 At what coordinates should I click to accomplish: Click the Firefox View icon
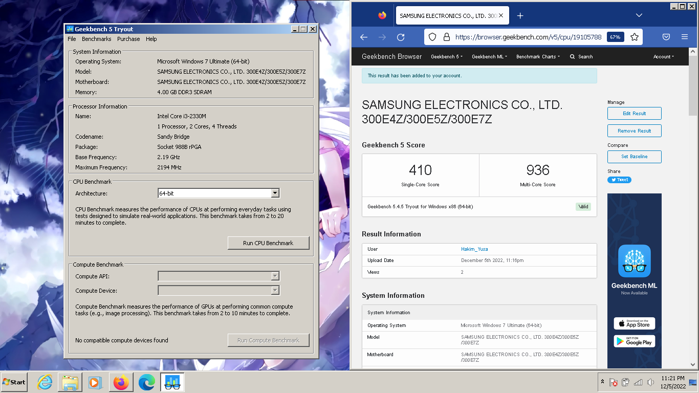click(x=382, y=15)
